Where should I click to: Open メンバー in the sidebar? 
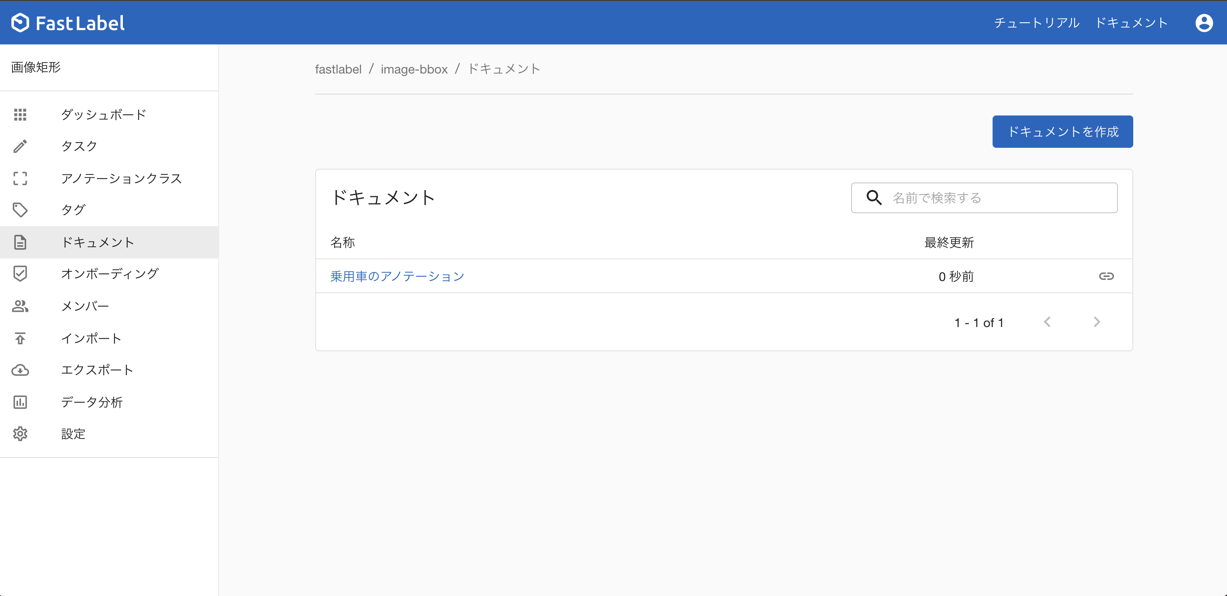109,306
